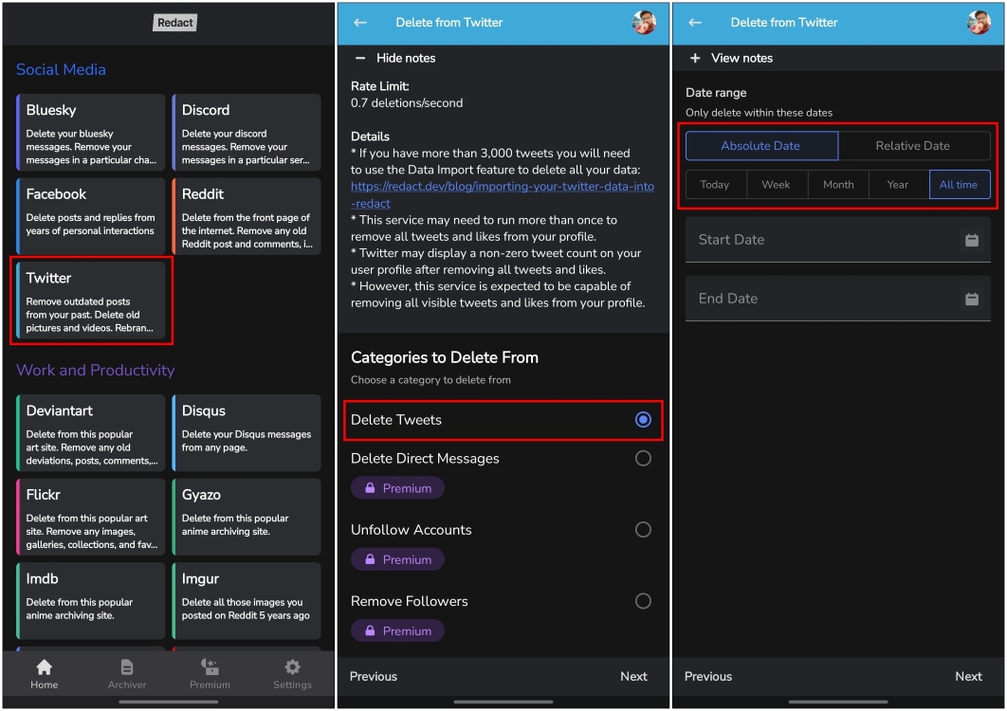Open the calendar icon next to End Date
The image size is (1007, 711).
point(971,299)
